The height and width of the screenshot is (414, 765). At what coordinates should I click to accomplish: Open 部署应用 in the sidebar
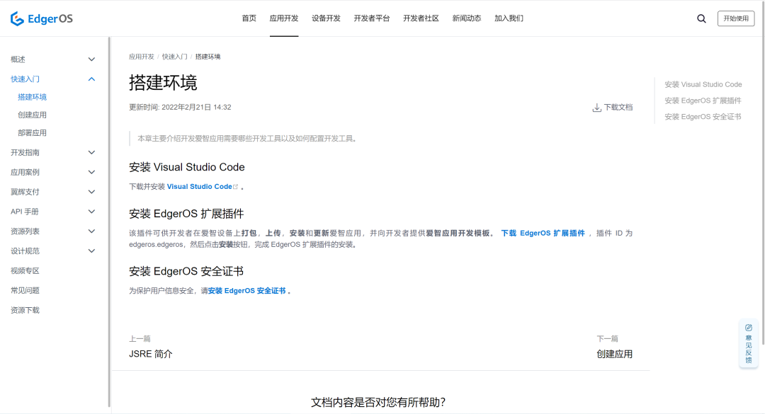tap(32, 132)
